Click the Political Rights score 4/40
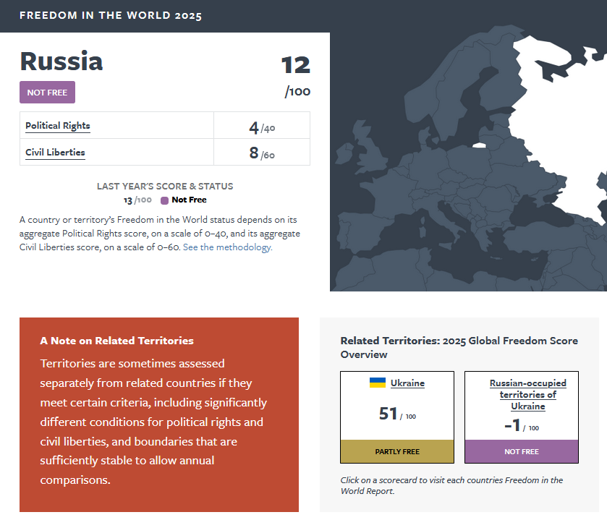This screenshot has height=520, width=607. point(262,128)
